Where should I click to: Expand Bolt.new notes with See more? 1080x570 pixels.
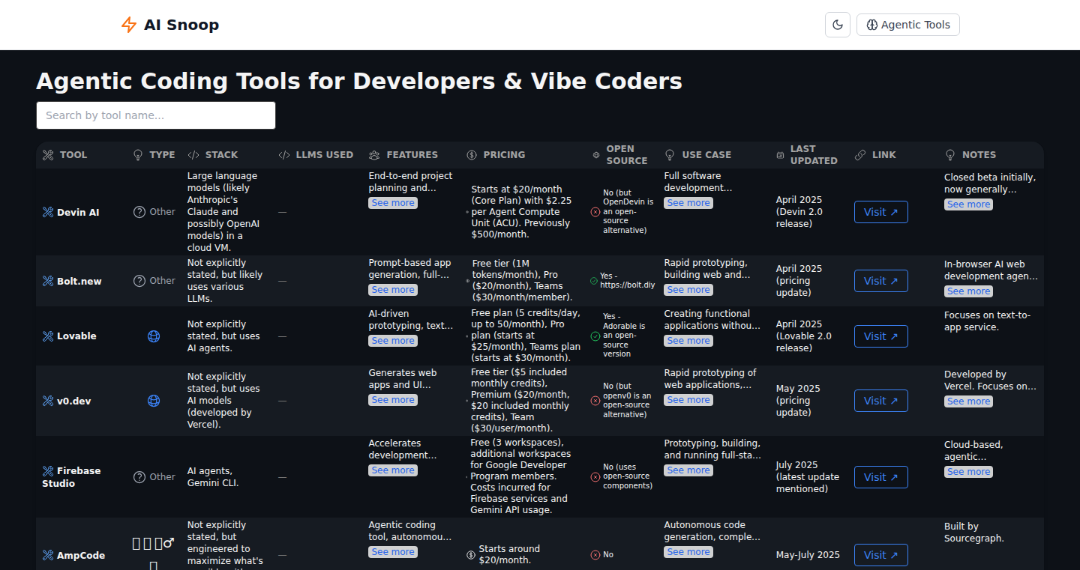968,291
